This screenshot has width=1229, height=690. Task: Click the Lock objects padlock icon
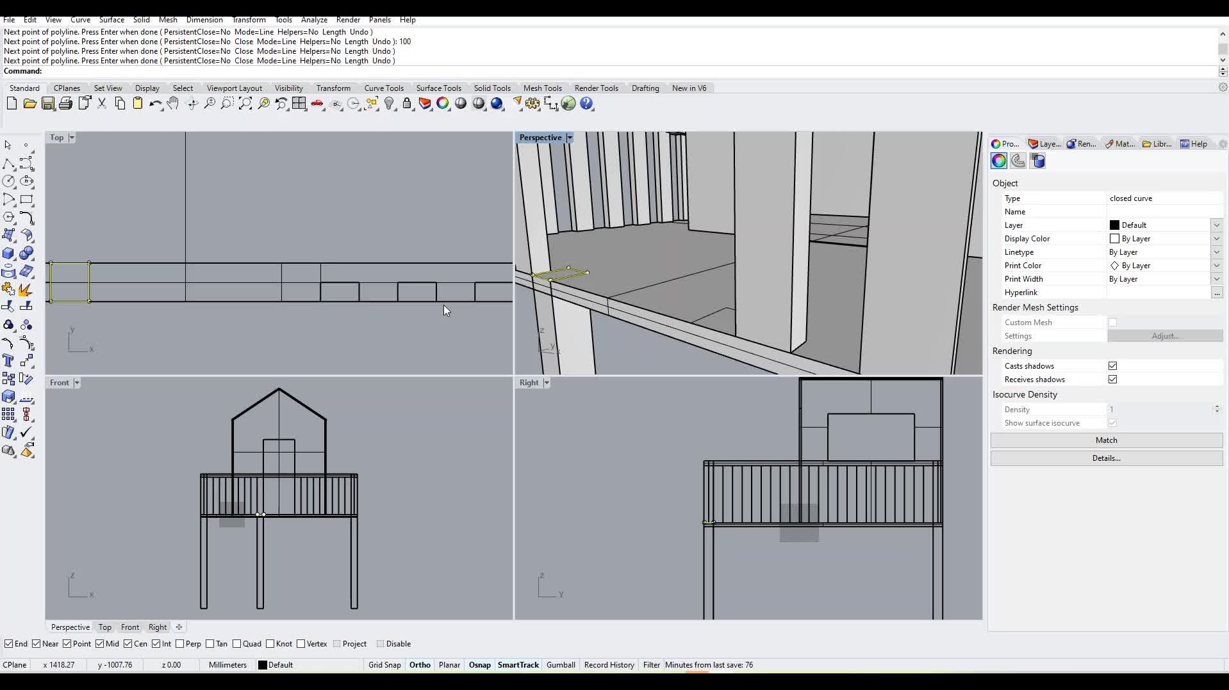pos(407,104)
